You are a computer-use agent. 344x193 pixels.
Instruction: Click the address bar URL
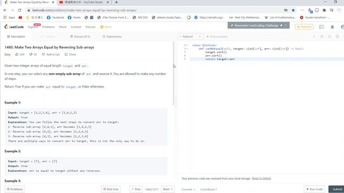[x=84, y=10]
